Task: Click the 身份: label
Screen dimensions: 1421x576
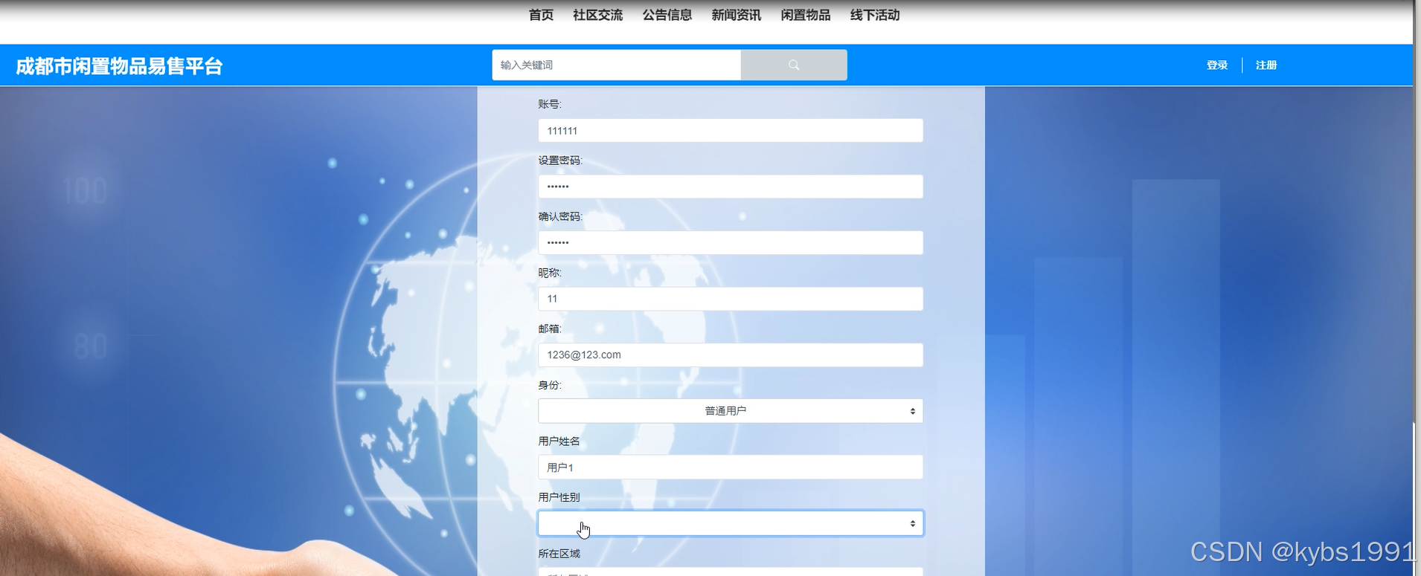Action: pos(550,385)
